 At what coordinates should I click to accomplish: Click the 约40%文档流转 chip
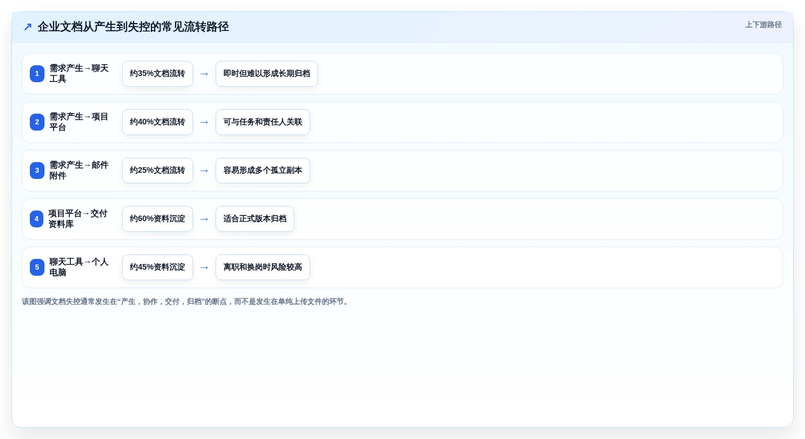[158, 122]
